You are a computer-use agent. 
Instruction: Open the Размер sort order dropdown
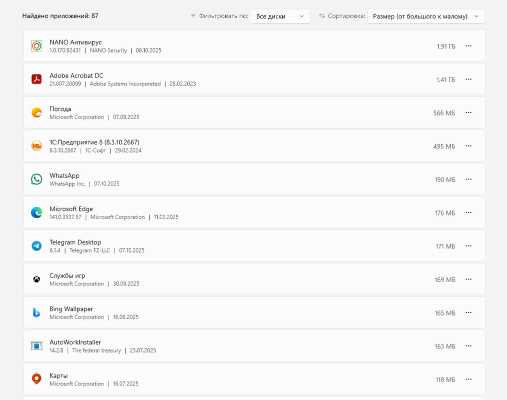click(x=426, y=16)
